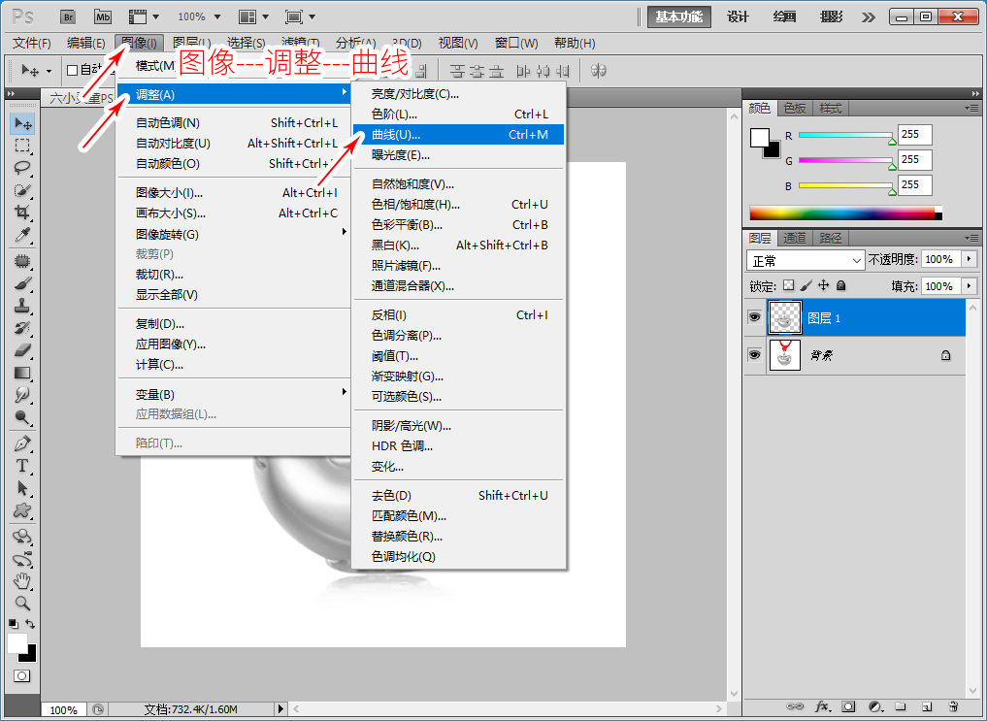
Task: Select the 摄影 workspace button
Action: click(831, 17)
